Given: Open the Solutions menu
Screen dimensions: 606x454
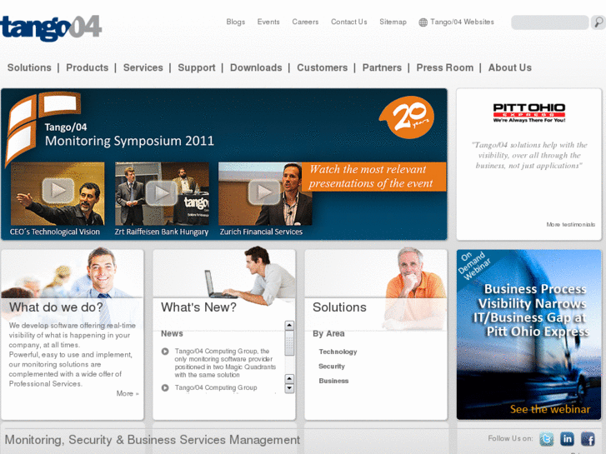Looking at the screenshot, I should 29,67.
